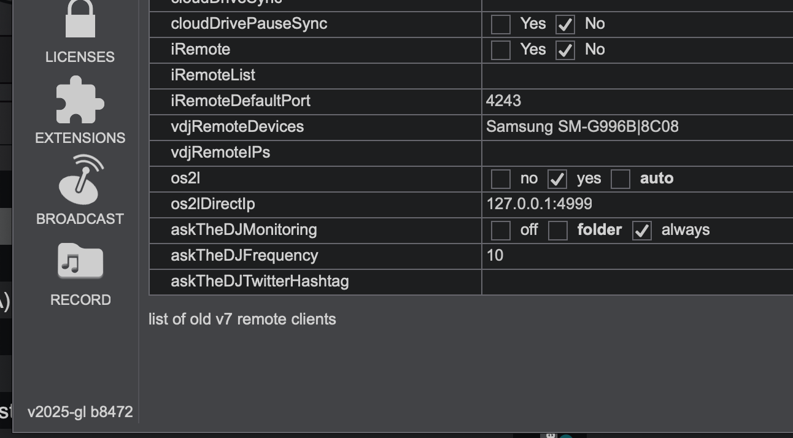Edit the os2lDirectIp address field
Viewport: 793px width, 438px height.
(637, 204)
